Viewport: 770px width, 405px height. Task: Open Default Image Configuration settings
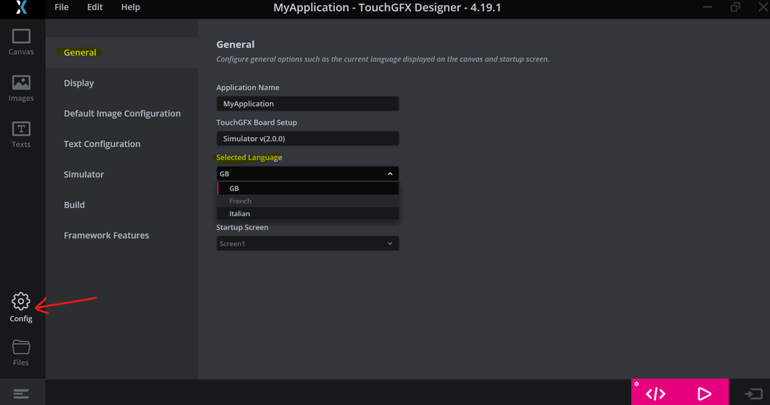122,113
